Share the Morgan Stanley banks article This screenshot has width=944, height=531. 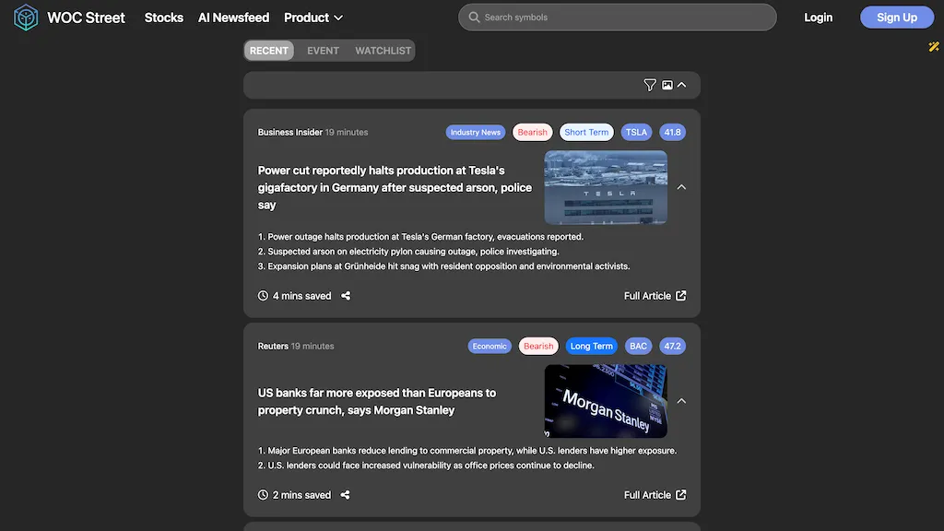[345, 495]
